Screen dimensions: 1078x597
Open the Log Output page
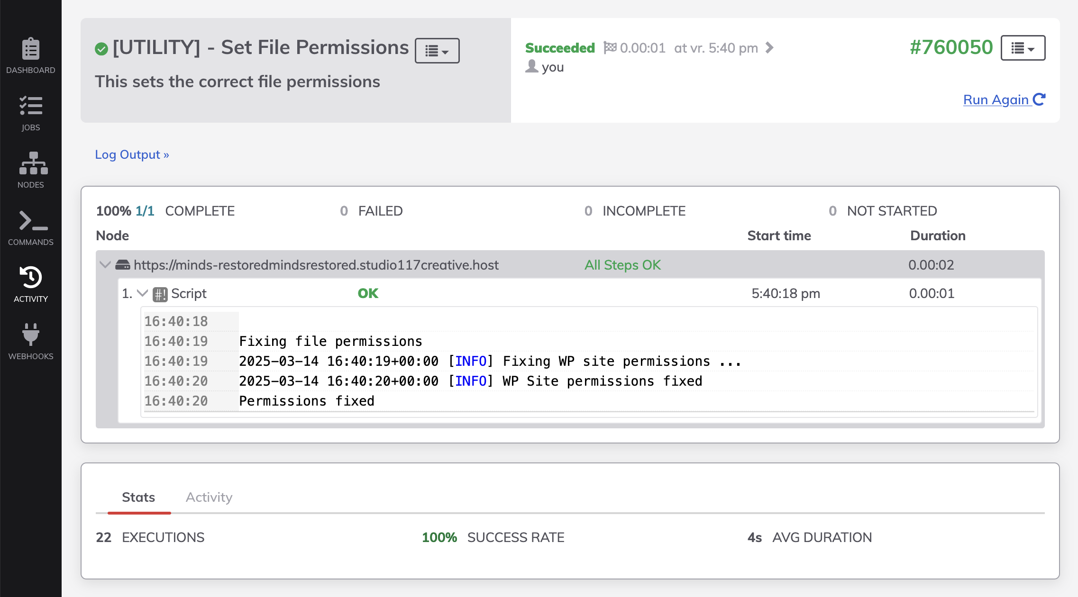[131, 154]
